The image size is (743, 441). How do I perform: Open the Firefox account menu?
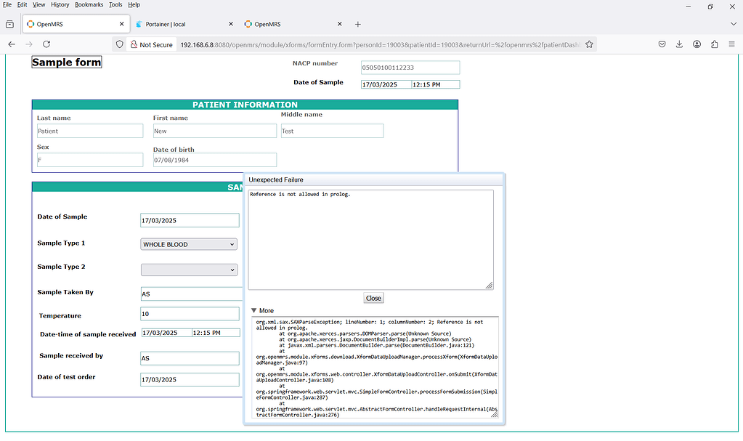pyautogui.click(x=697, y=44)
